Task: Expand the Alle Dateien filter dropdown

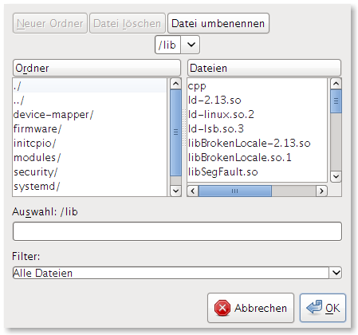Action: (336, 273)
